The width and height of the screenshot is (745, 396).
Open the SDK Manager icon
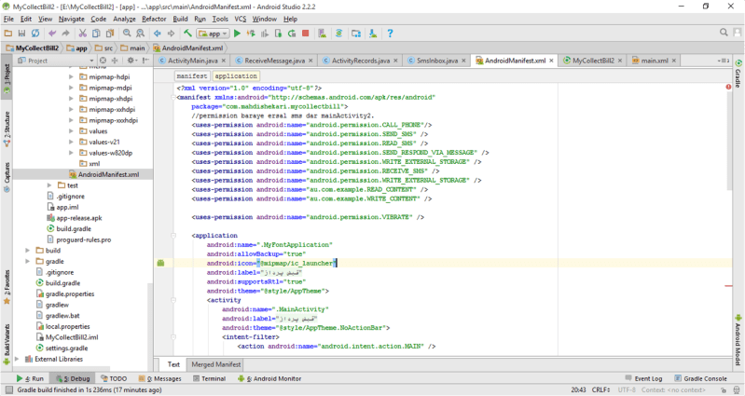[373, 34]
